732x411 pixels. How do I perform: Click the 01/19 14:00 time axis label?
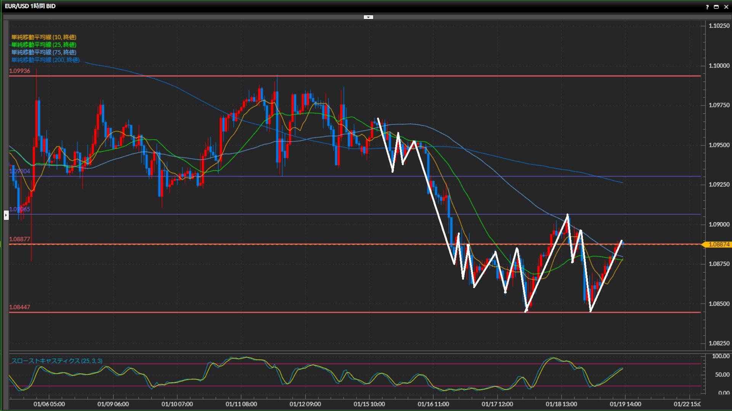coord(625,404)
